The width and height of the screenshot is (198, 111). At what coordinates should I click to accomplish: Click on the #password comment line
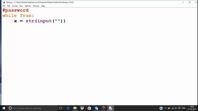pyautogui.click(x=15, y=10)
